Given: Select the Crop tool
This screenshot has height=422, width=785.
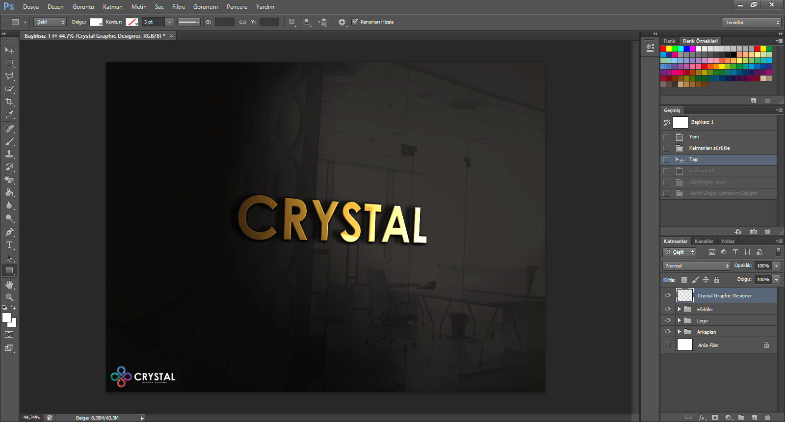Looking at the screenshot, I should tap(9, 102).
